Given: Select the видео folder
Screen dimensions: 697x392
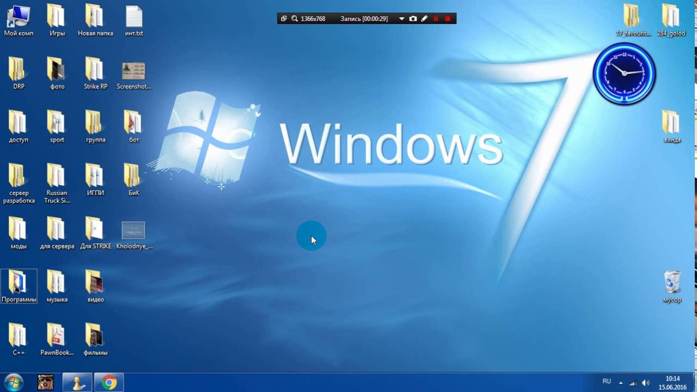Looking at the screenshot, I should (x=95, y=286).
